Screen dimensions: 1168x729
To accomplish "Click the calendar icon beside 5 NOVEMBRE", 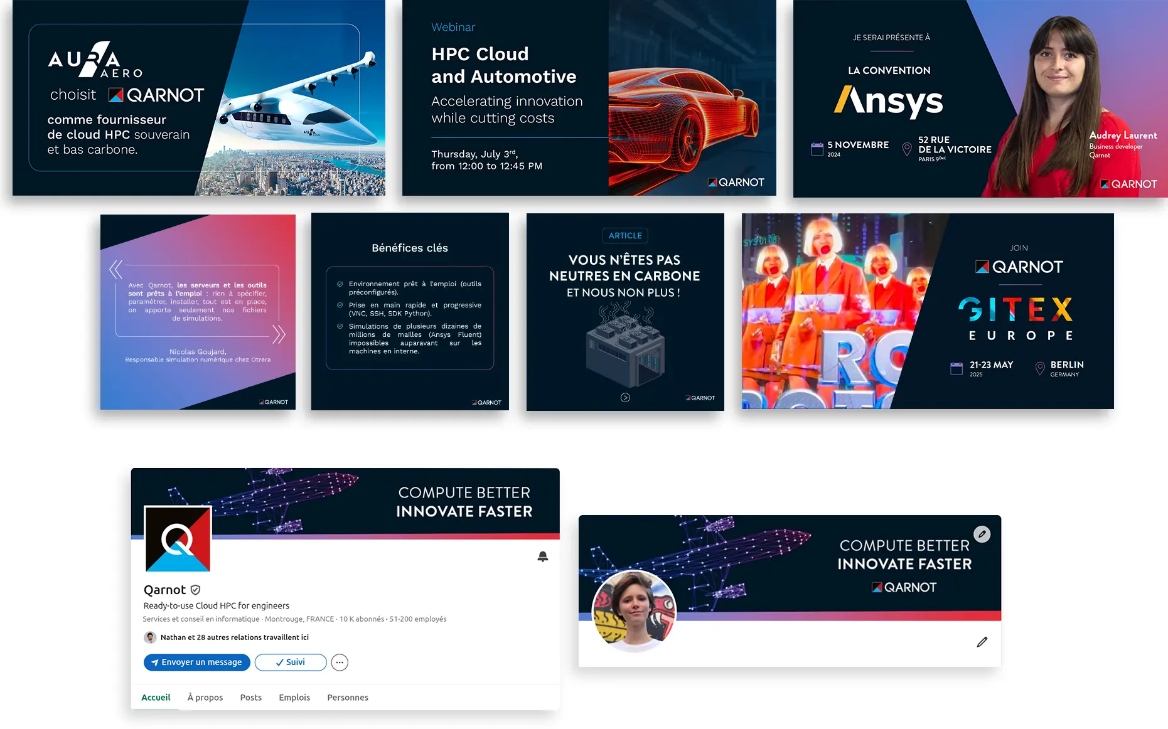I will coord(817,149).
